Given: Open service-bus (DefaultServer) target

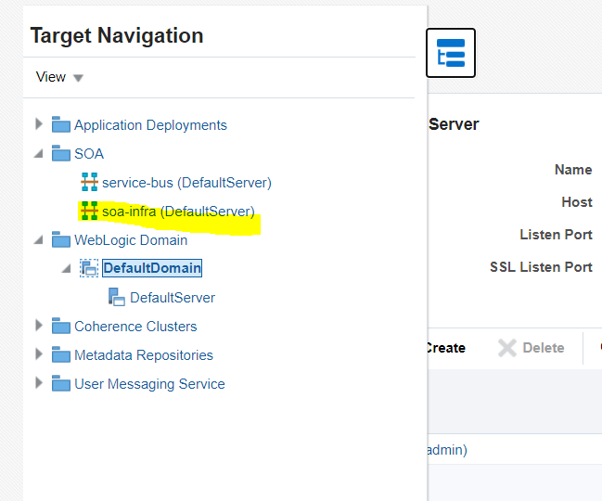Looking at the screenshot, I should tap(186, 183).
